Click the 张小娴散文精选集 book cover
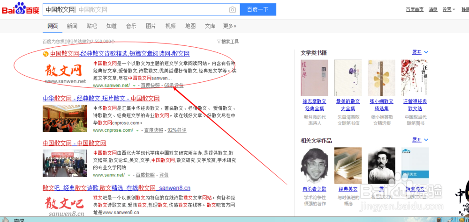This screenshot has width=469, height=222. [381, 78]
